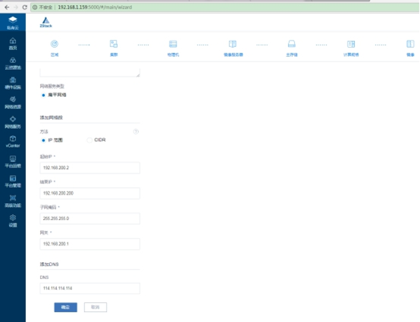Click the 确定 confirm button
Viewport: 420px width, 322px height.
66,308
